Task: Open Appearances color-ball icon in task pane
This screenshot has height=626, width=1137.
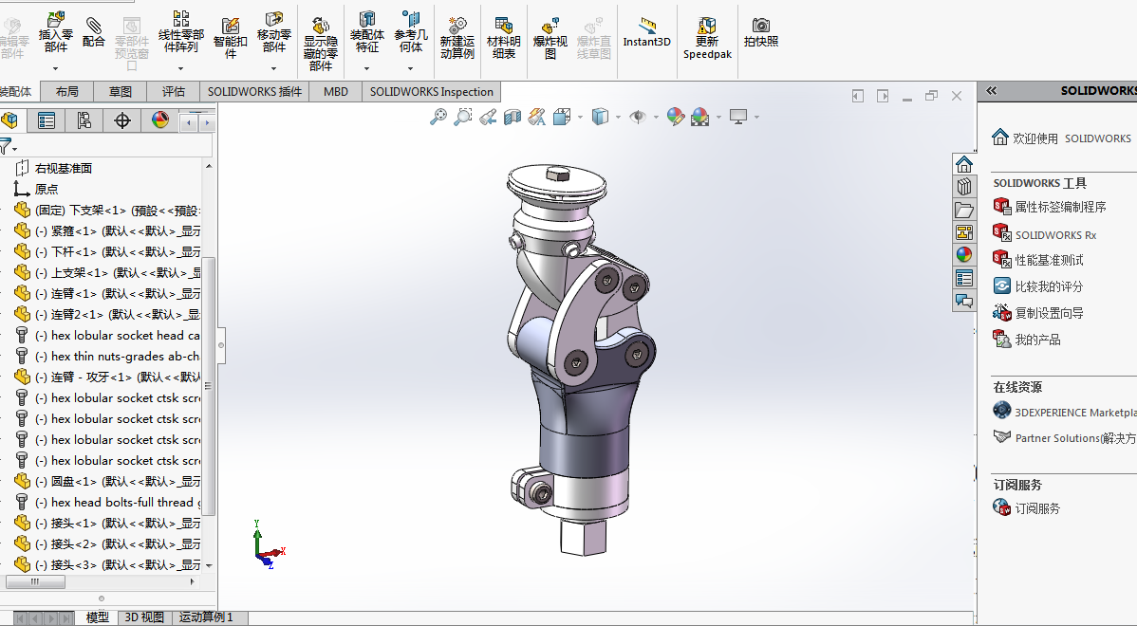Action: click(x=963, y=254)
